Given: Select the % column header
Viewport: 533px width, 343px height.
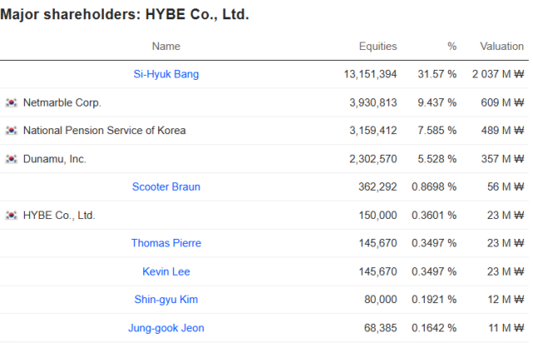Looking at the screenshot, I should coord(451,47).
